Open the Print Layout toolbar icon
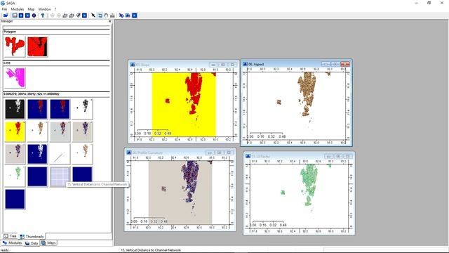The height and width of the screenshot is (253, 449). [x=128, y=15]
